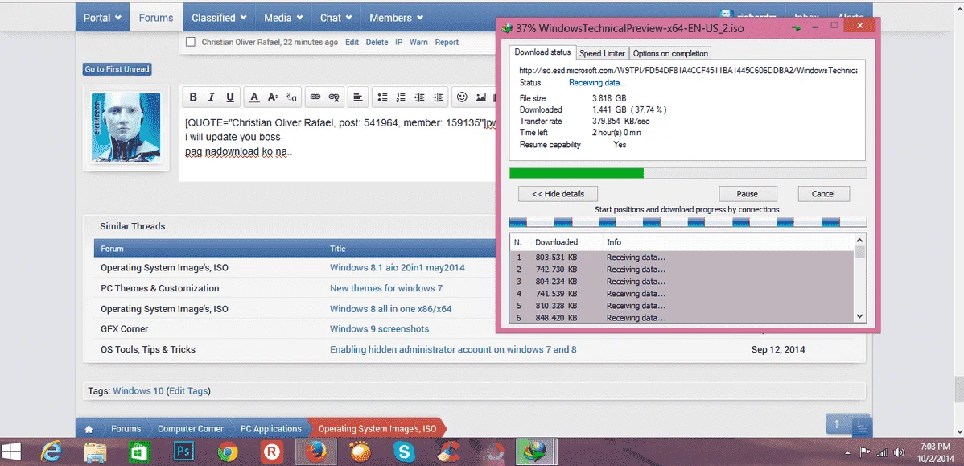Toggle underline formatting in the reply editor
The image size is (964, 466).
(230, 97)
